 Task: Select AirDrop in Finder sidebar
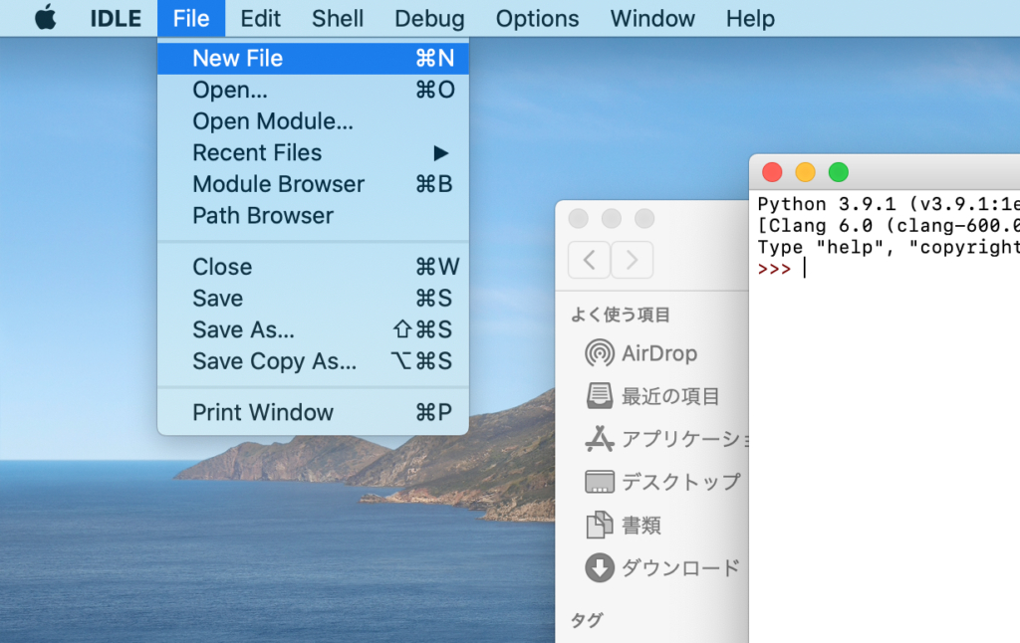coord(641,353)
